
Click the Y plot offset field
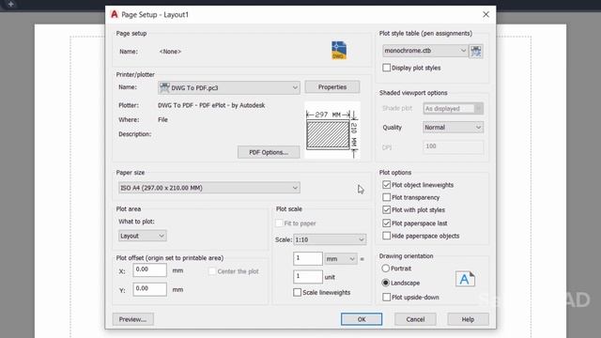click(150, 289)
